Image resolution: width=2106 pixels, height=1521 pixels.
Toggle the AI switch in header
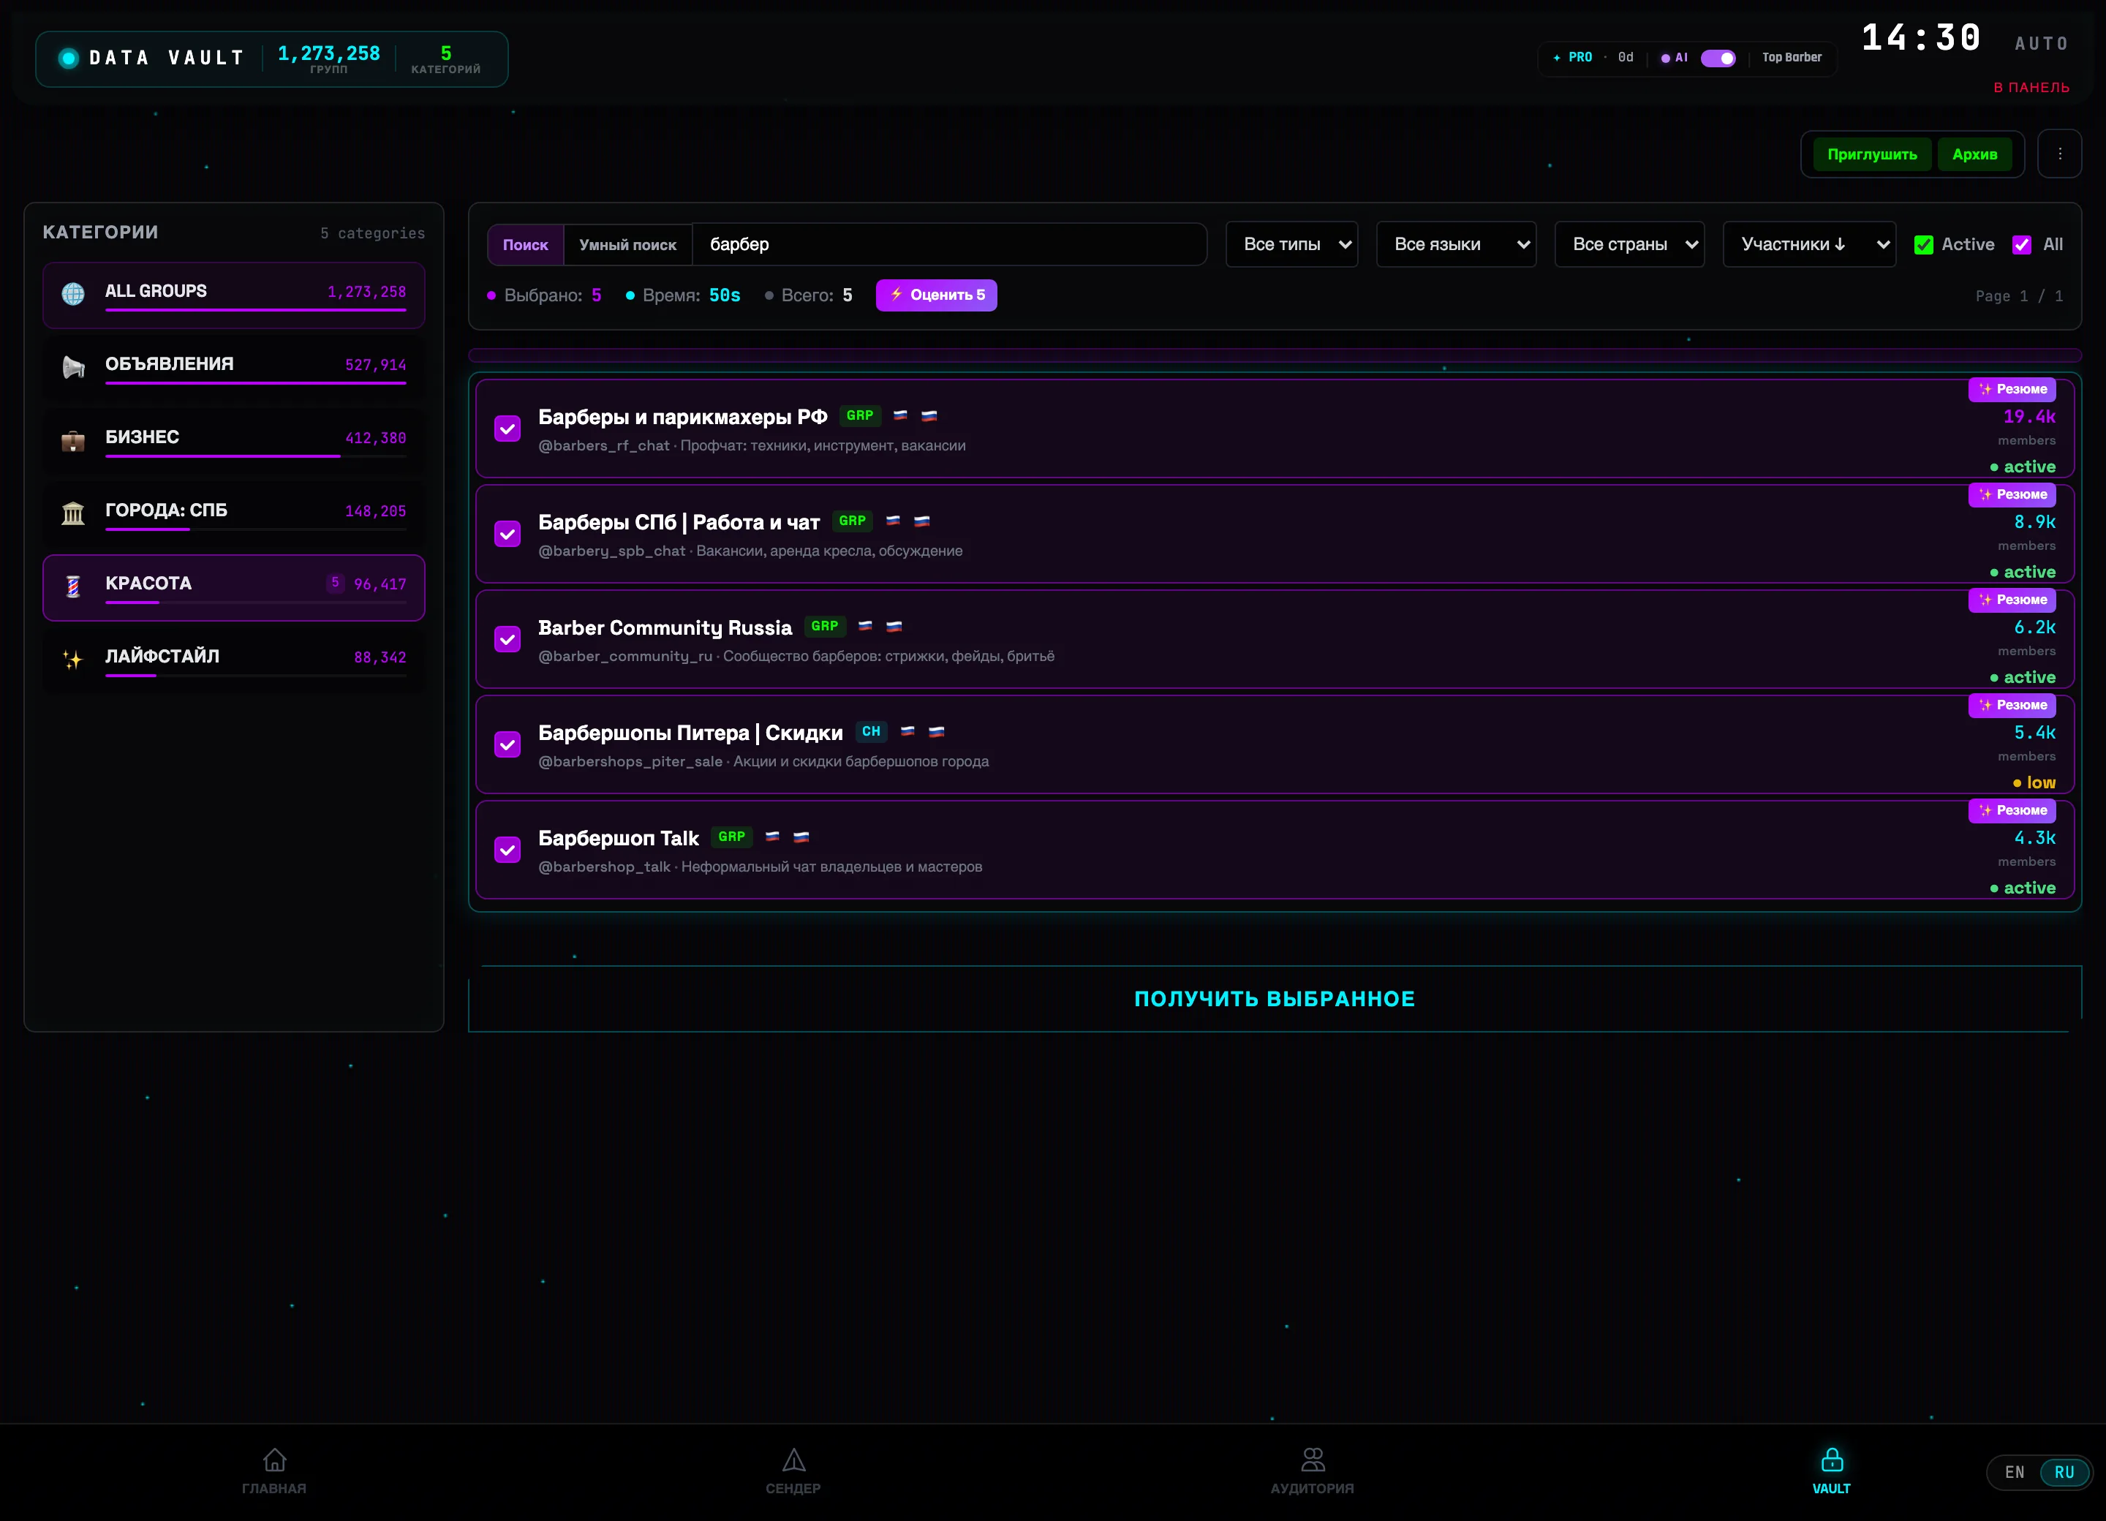pos(1718,58)
